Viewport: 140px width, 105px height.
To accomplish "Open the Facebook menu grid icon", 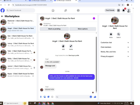I will pyautogui.click(x=118, y=10).
